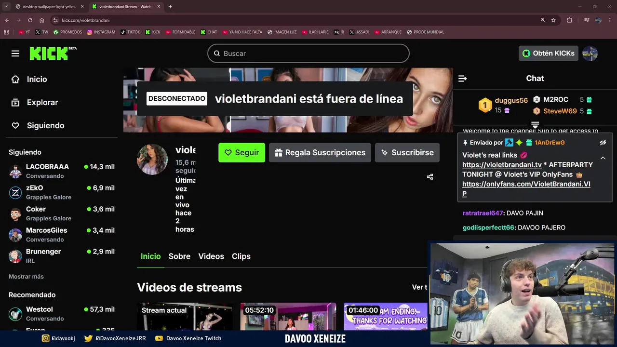Click the browser home button

[41, 20]
